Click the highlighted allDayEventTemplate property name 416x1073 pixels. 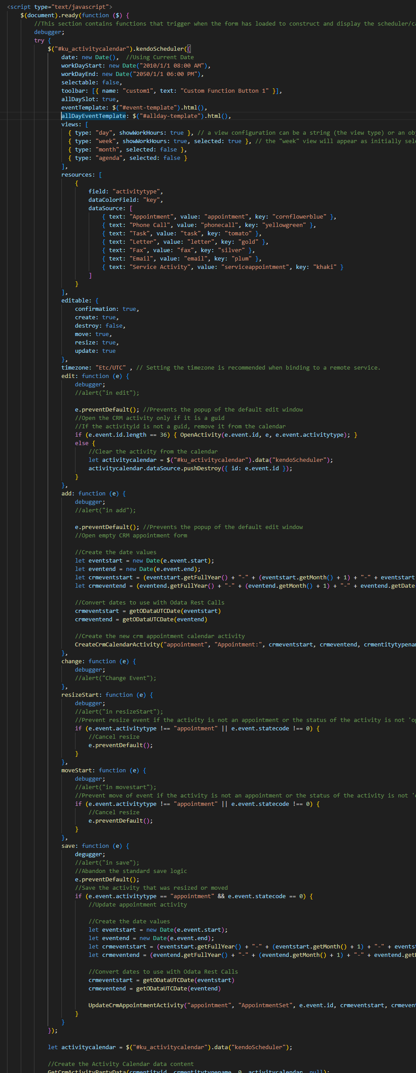(94, 116)
